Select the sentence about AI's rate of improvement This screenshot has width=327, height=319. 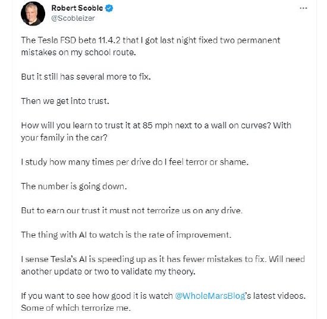(x=126, y=235)
